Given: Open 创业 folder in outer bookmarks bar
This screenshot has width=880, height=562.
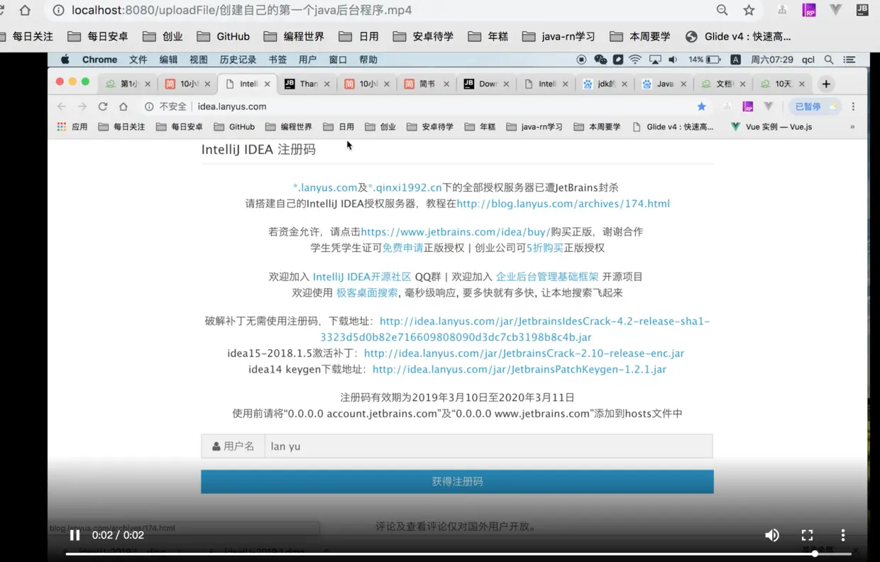Looking at the screenshot, I should 163,36.
